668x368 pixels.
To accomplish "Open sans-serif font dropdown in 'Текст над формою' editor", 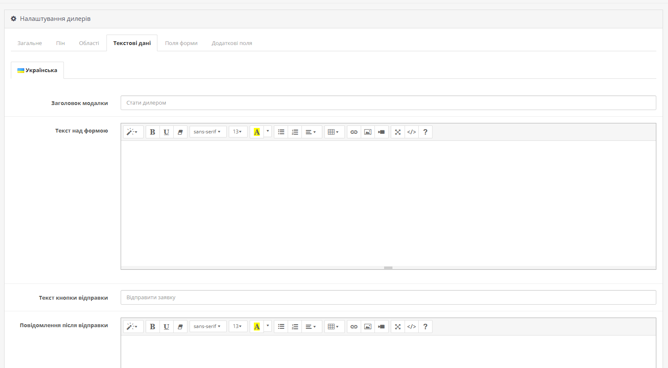I will [208, 132].
